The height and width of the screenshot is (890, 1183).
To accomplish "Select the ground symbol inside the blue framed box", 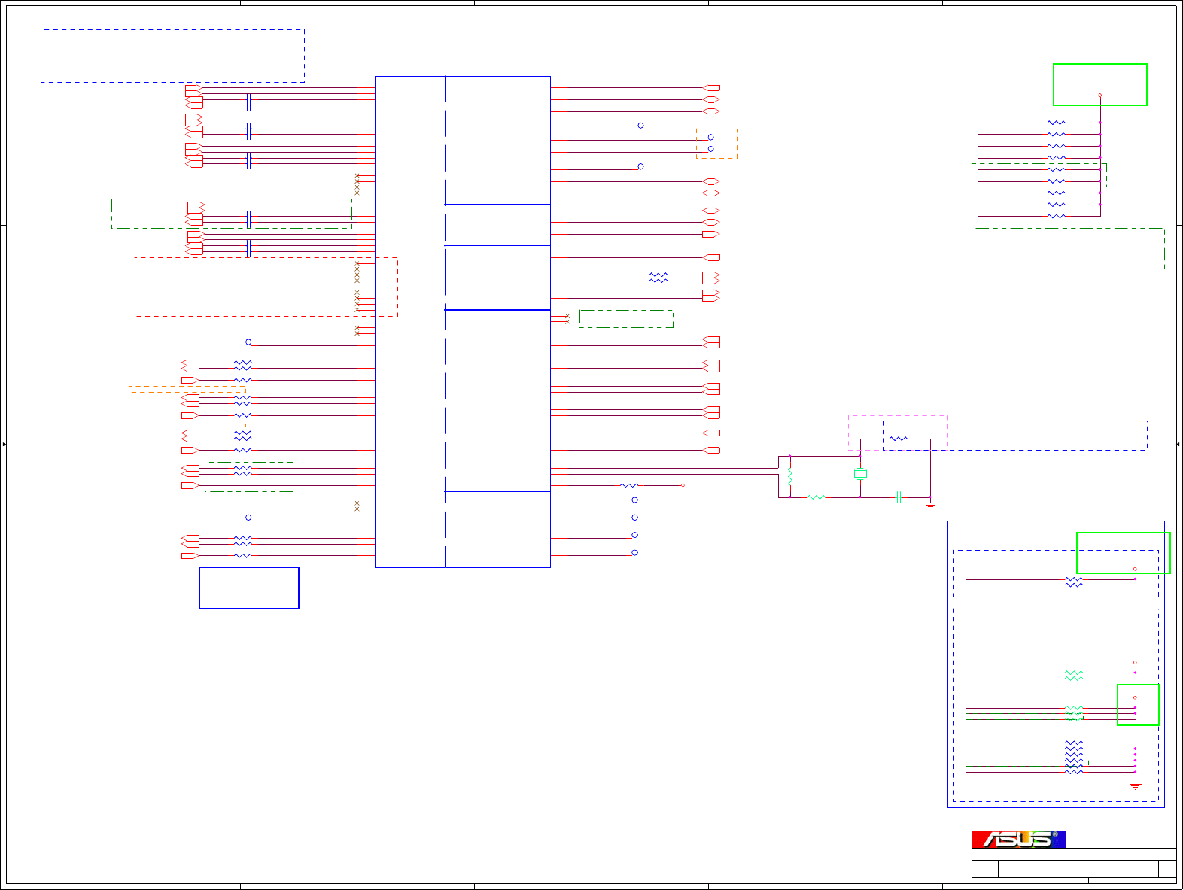I will point(1135,785).
